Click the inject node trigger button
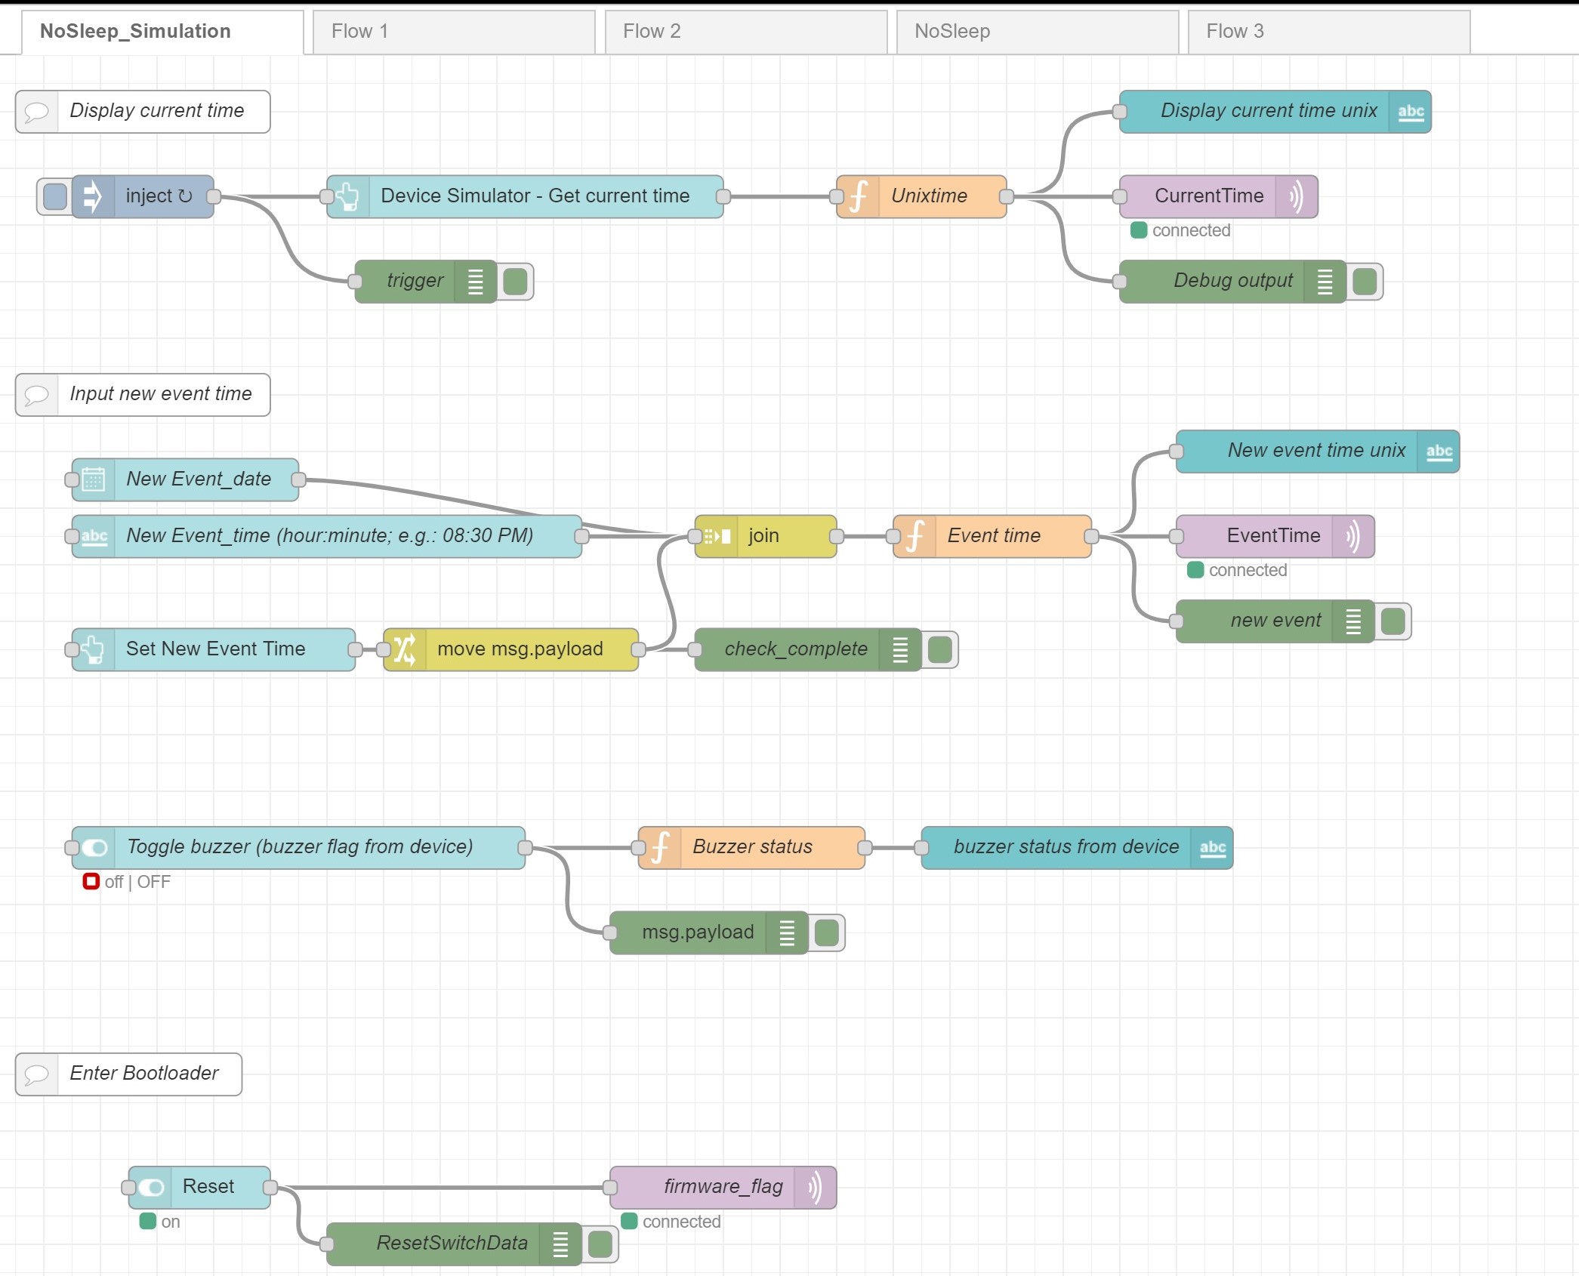 coord(54,197)
